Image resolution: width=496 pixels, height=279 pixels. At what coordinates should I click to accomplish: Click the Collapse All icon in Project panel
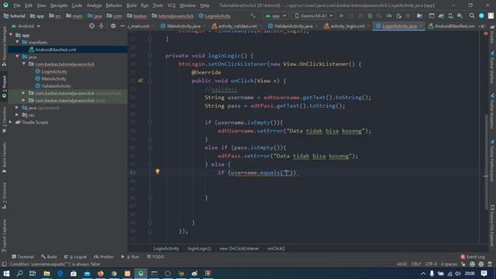click(x=102, y=26)
